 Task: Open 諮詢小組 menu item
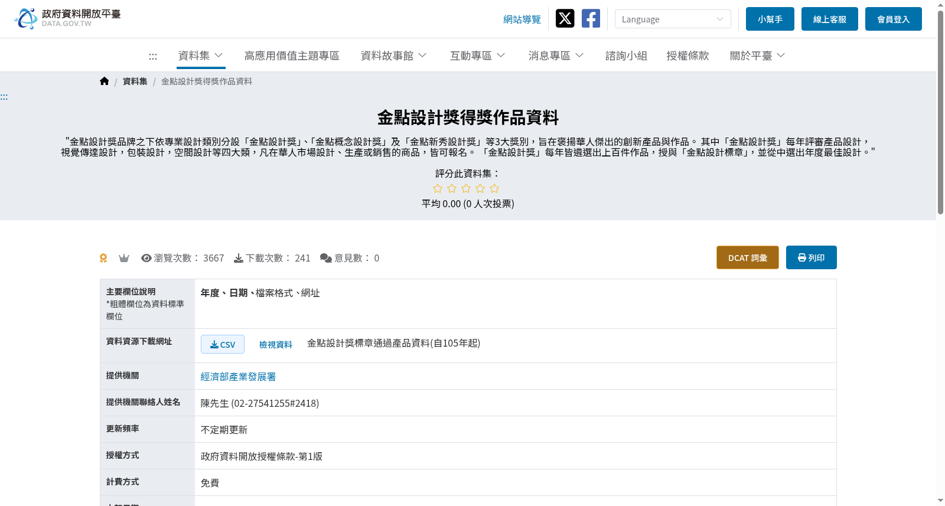coord(626,56)
